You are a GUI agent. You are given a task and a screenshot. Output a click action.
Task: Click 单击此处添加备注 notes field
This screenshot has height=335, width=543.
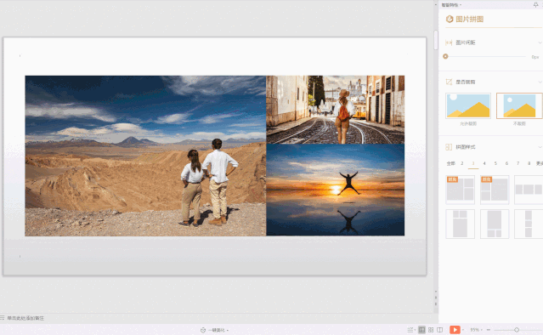click(25, 318)
